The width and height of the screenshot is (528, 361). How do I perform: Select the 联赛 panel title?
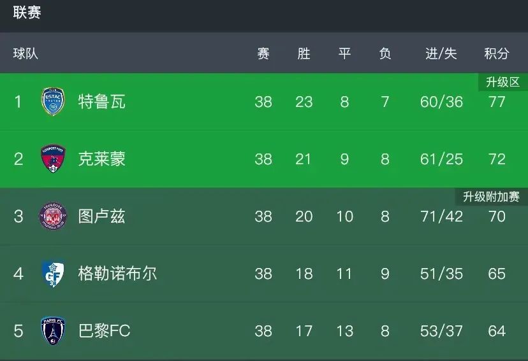click(27, 13)
